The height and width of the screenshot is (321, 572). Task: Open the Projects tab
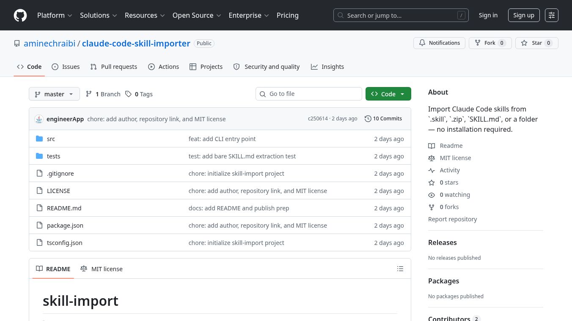206,67
